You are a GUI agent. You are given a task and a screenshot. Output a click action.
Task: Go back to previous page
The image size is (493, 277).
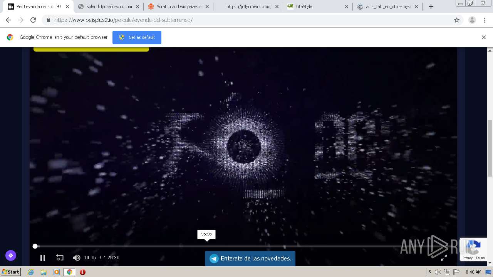point(8,20)
